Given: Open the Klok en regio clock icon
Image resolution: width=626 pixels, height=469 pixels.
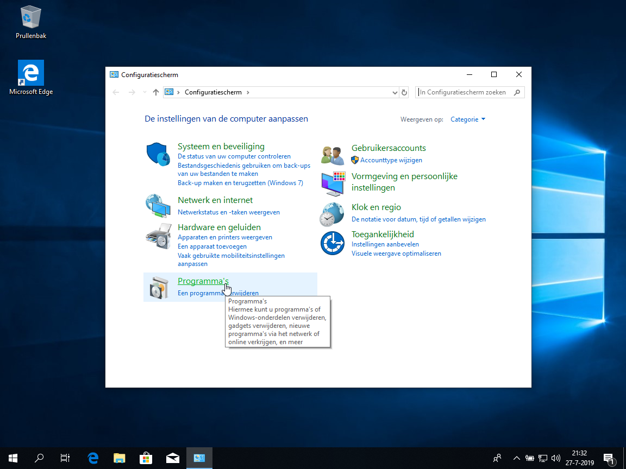Looking at the screenshot, I should point(332,214).
